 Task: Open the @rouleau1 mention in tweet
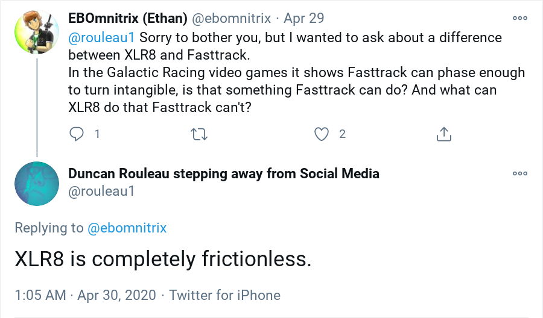[101, 38]
